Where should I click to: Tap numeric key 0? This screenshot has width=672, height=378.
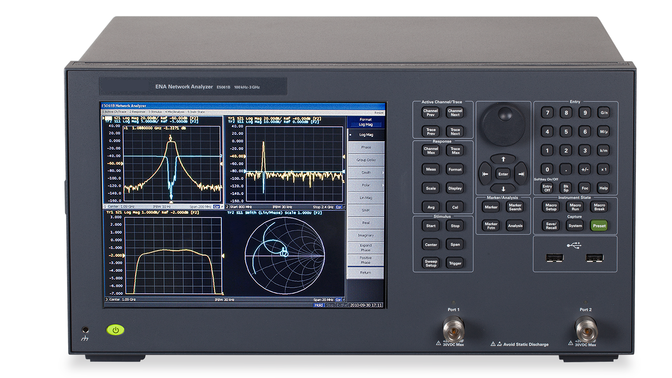547,169
